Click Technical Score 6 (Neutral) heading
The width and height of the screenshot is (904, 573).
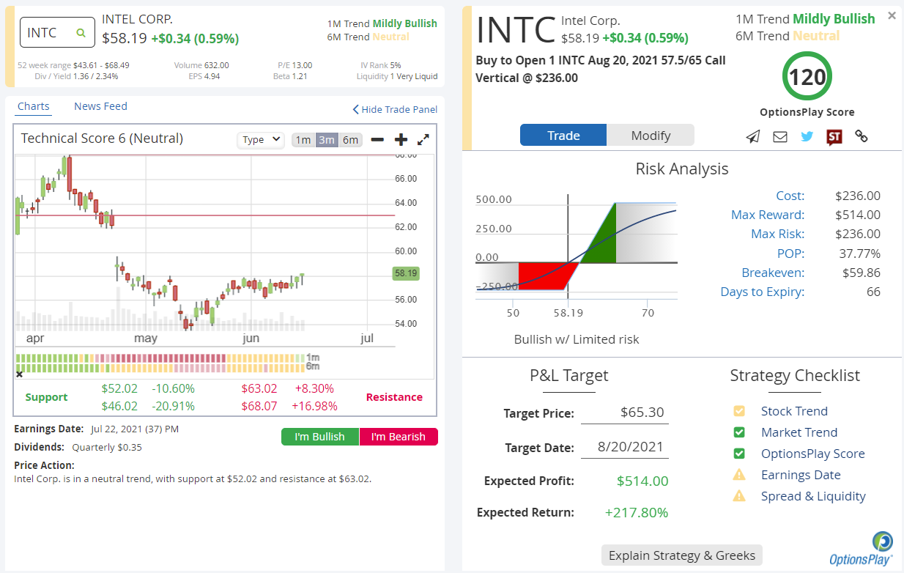point(102,138)
